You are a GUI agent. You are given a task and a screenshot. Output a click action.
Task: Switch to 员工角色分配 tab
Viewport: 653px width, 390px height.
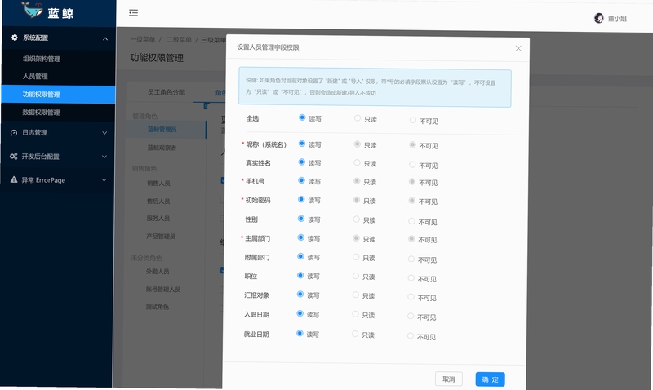click(x=167, y=92)
